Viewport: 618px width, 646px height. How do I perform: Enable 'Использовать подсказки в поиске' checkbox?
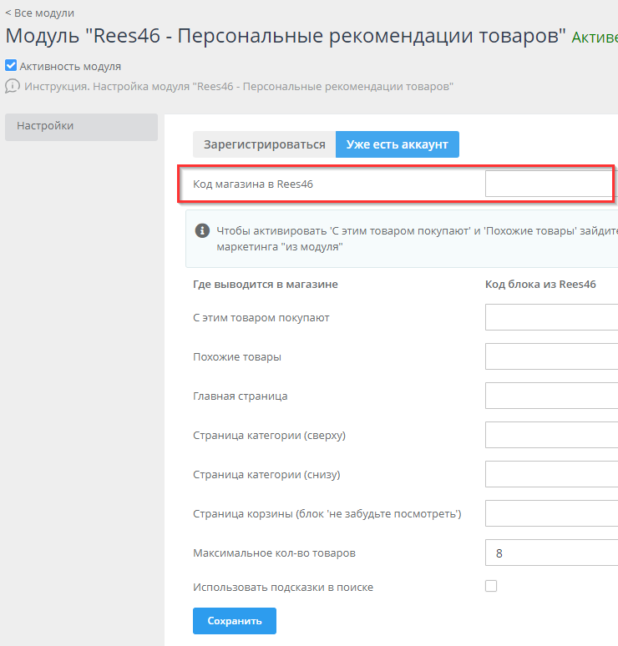(491, 586)
